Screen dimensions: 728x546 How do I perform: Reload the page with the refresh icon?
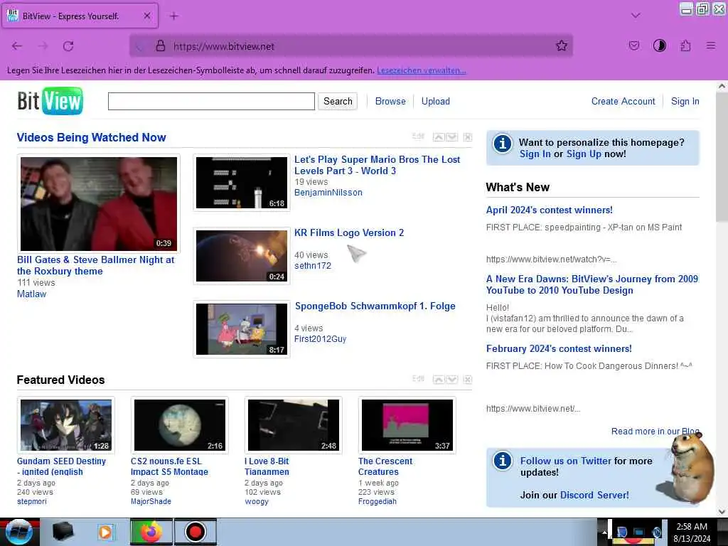coord(68,46)
